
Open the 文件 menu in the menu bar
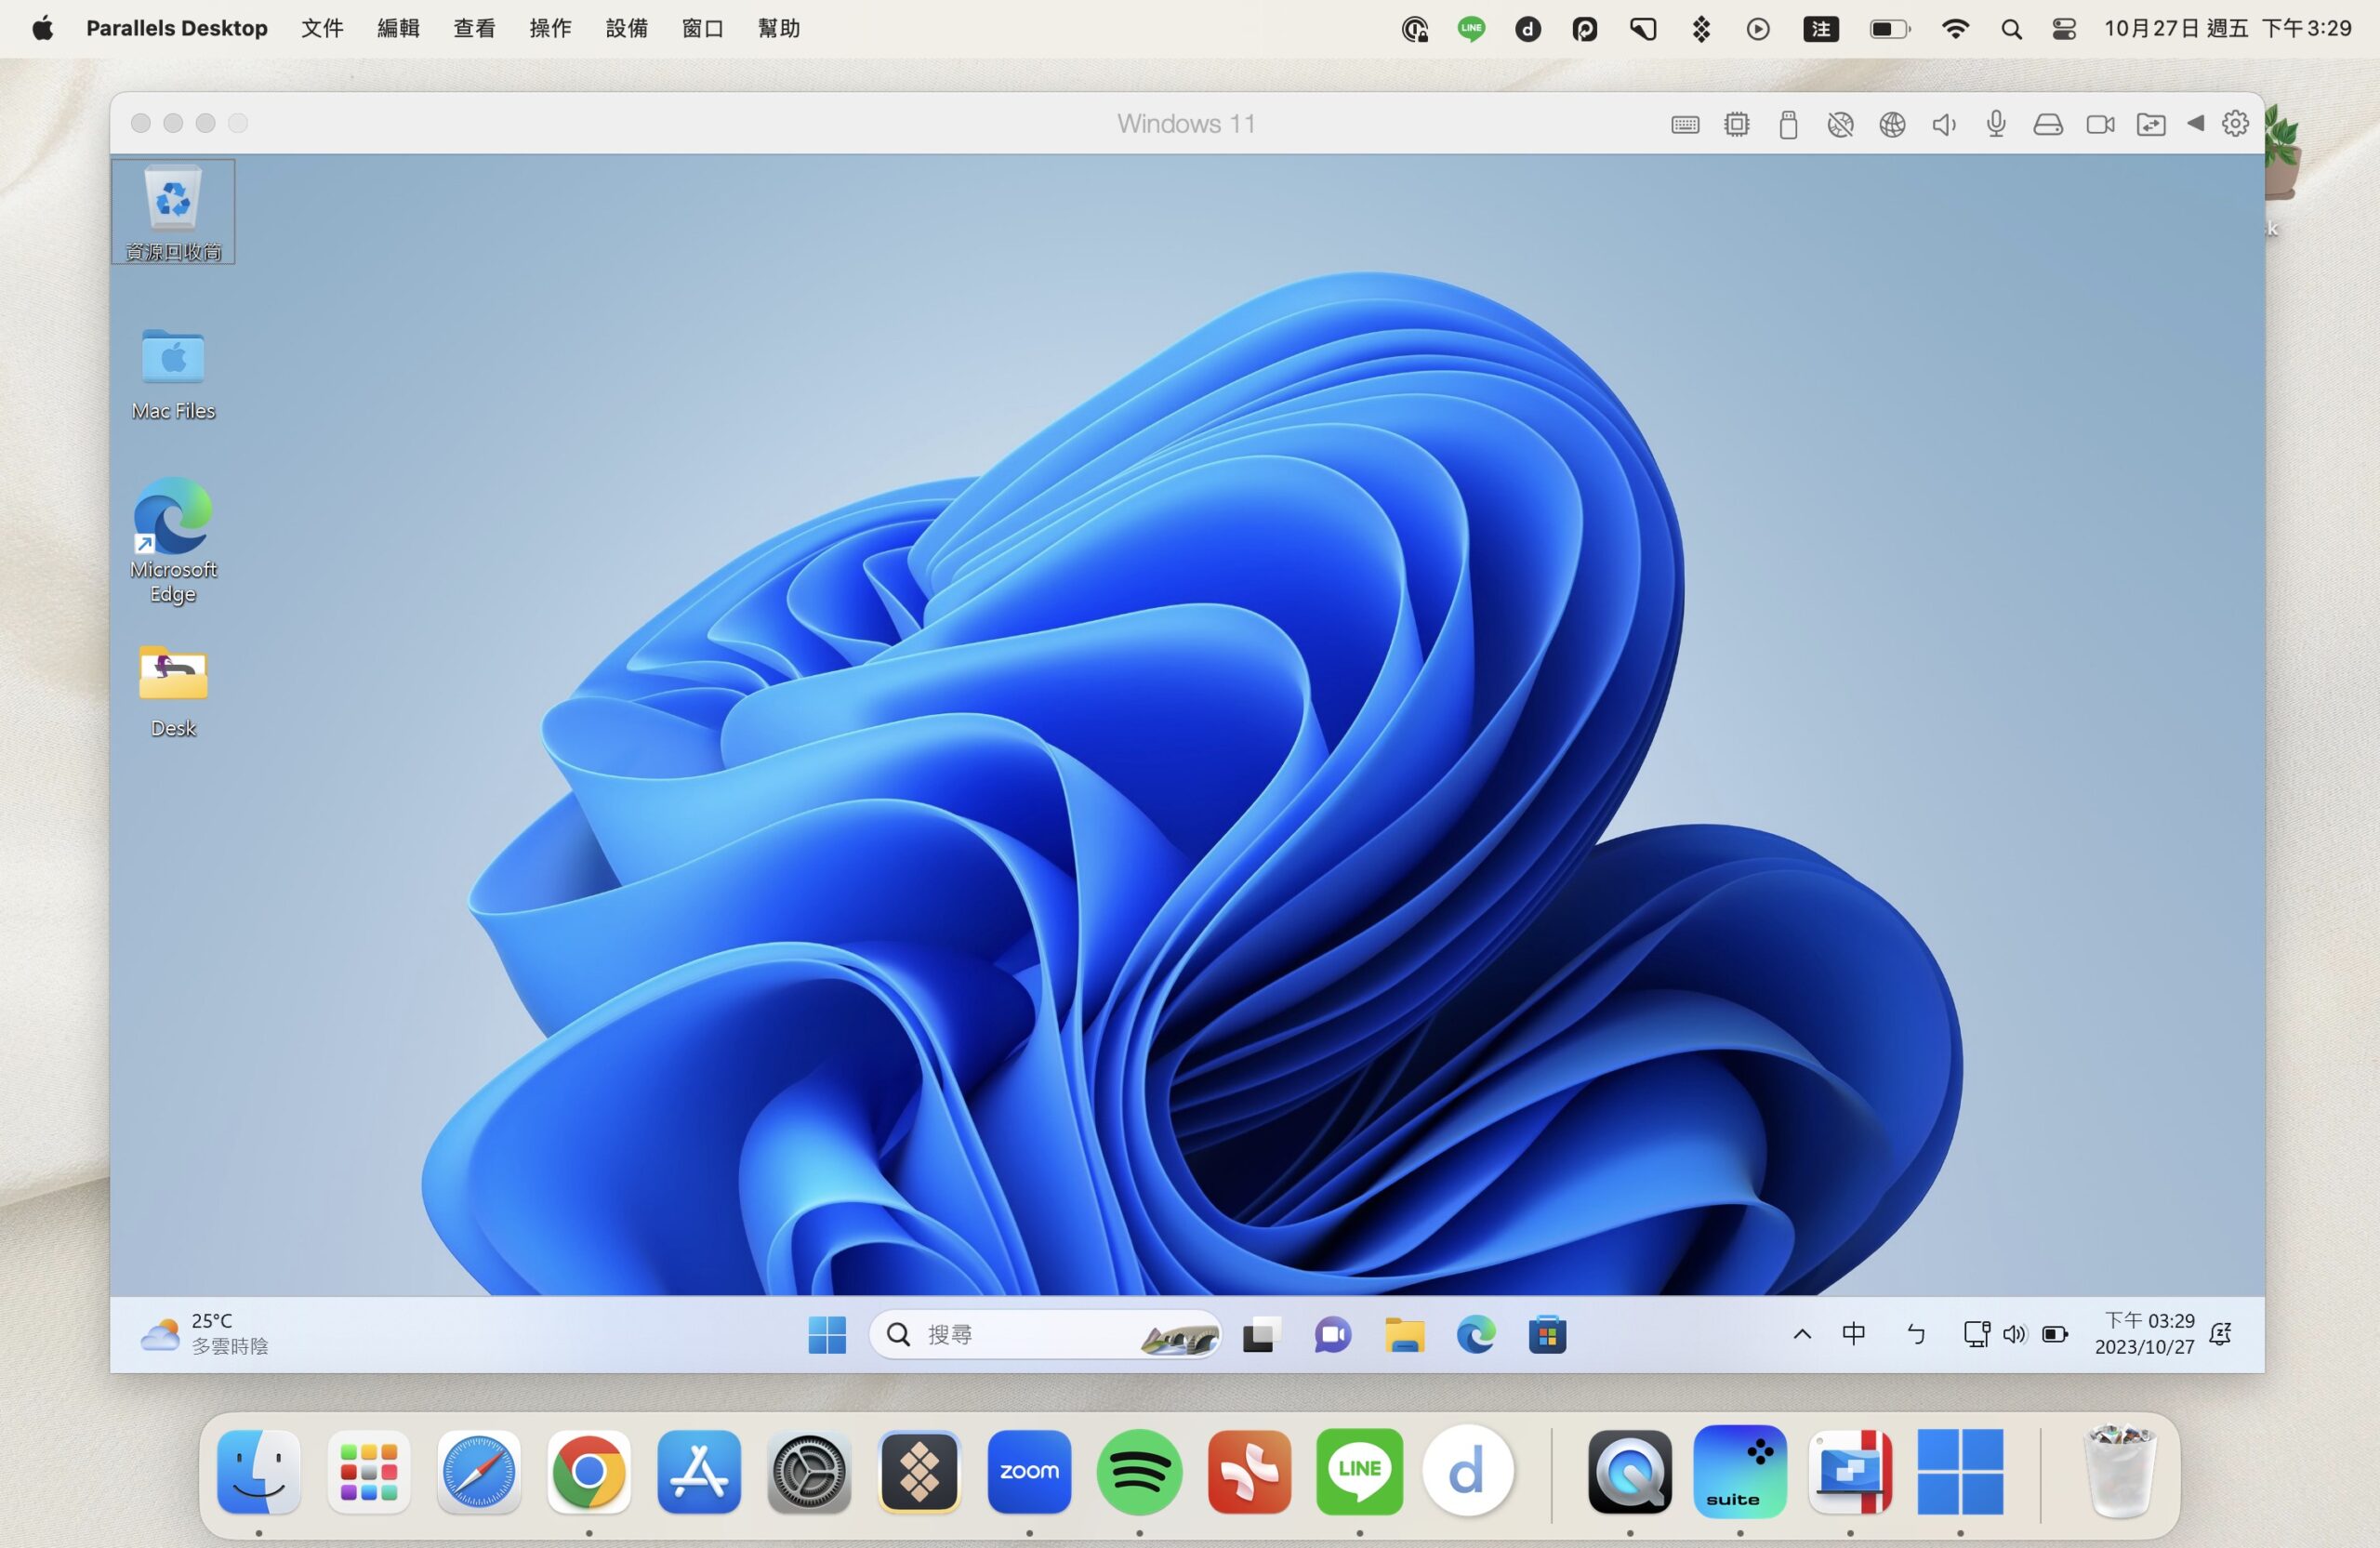pyautogui.click(x=322, y=28)
